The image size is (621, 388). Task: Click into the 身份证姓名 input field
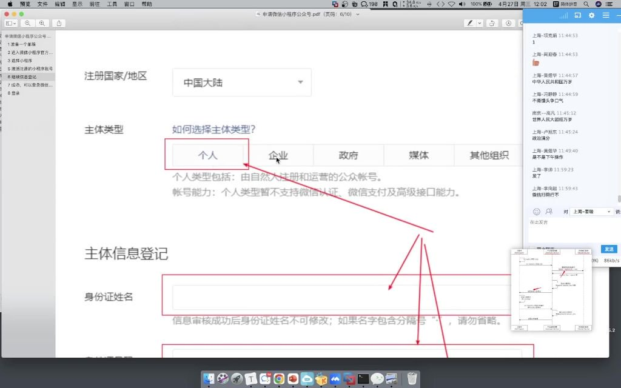341,297
